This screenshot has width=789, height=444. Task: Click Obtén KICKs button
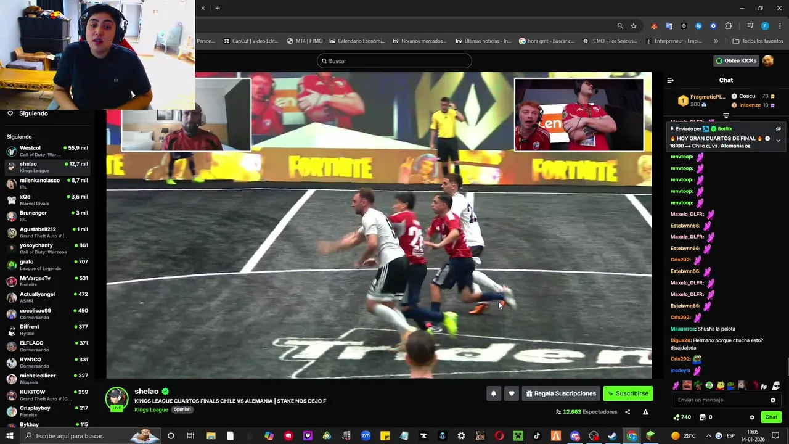(x=736, y=60)
